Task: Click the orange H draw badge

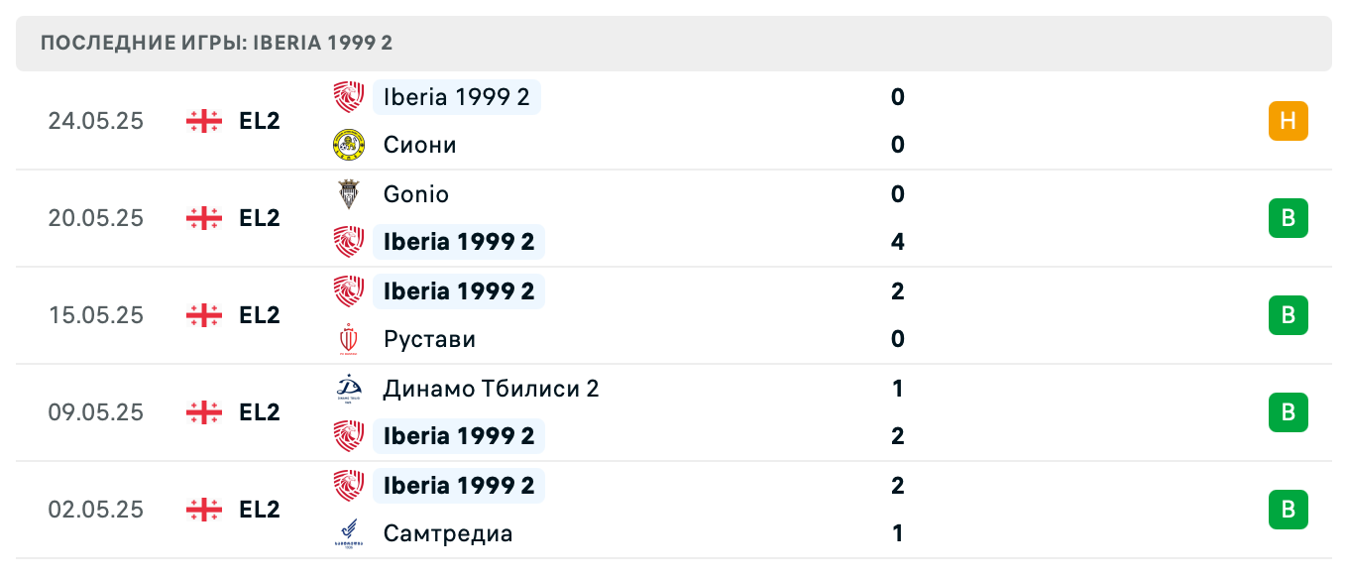Action: [1288, 121]
